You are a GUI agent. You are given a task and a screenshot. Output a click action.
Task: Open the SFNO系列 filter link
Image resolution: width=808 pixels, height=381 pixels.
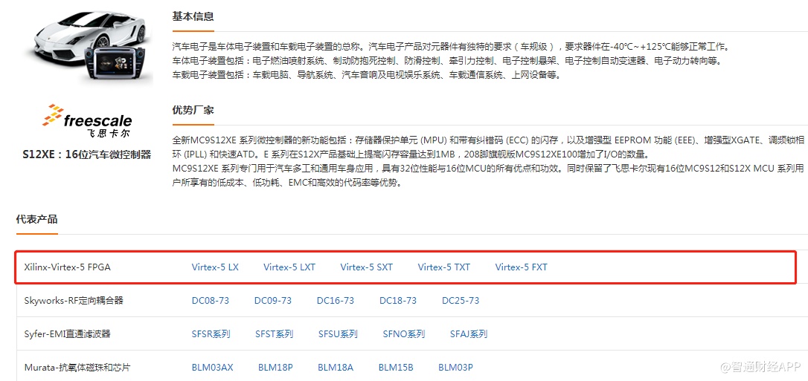click(x=403, y=334)
